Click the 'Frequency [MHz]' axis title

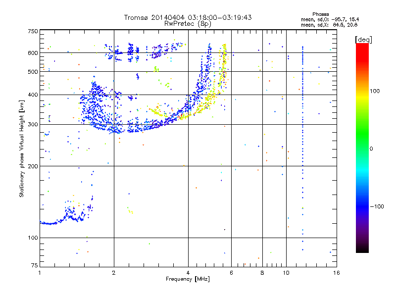click(x=188, y=279)
